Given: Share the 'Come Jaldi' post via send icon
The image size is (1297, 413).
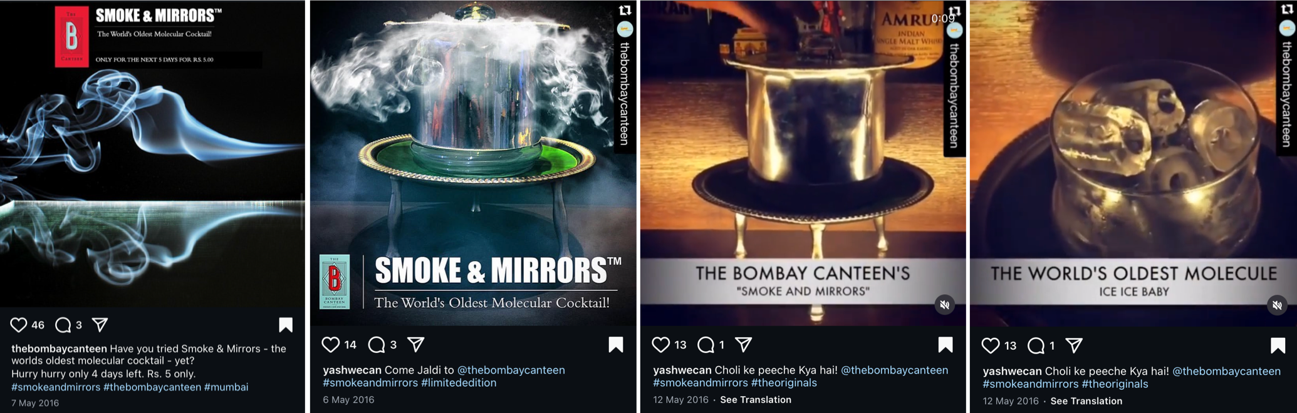Looking at the screenshot, I should 416,345.
